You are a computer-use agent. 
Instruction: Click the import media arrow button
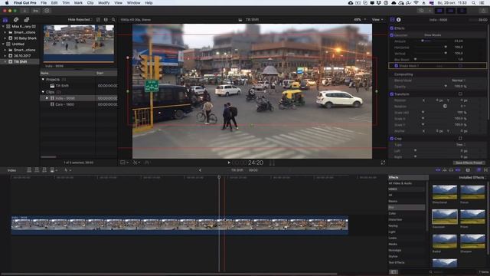(24, 11)
